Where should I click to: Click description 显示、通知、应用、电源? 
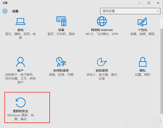[x=20, y=36]
